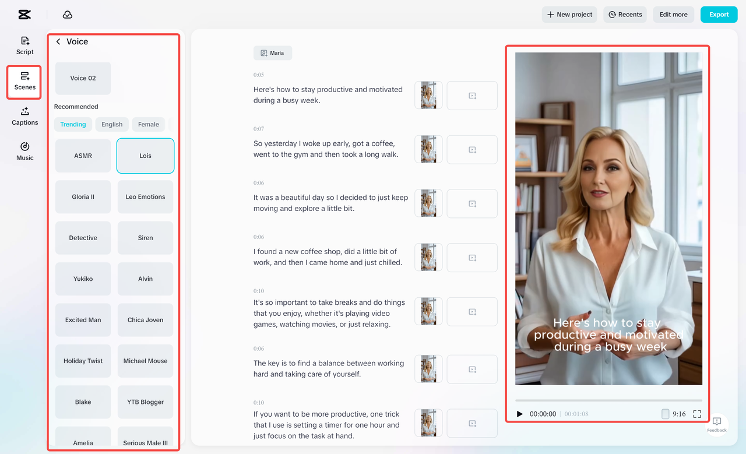Click avatar thumbnail beside "Here's how to stay productive"
Image resolution: width=746 pixels, height=454 pixels.
428,96
